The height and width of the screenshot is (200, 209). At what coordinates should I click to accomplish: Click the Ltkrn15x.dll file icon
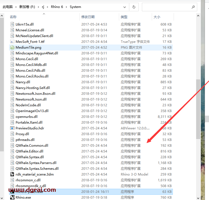pyautogui.click(x=12, y=24)
